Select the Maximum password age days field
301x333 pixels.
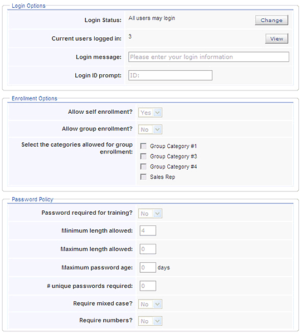point(148,267)
